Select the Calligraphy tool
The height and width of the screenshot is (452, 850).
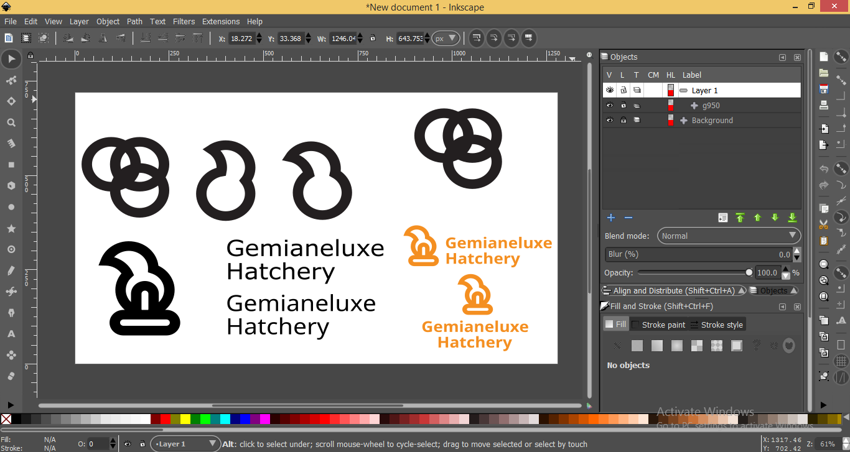tap(11, 313)
